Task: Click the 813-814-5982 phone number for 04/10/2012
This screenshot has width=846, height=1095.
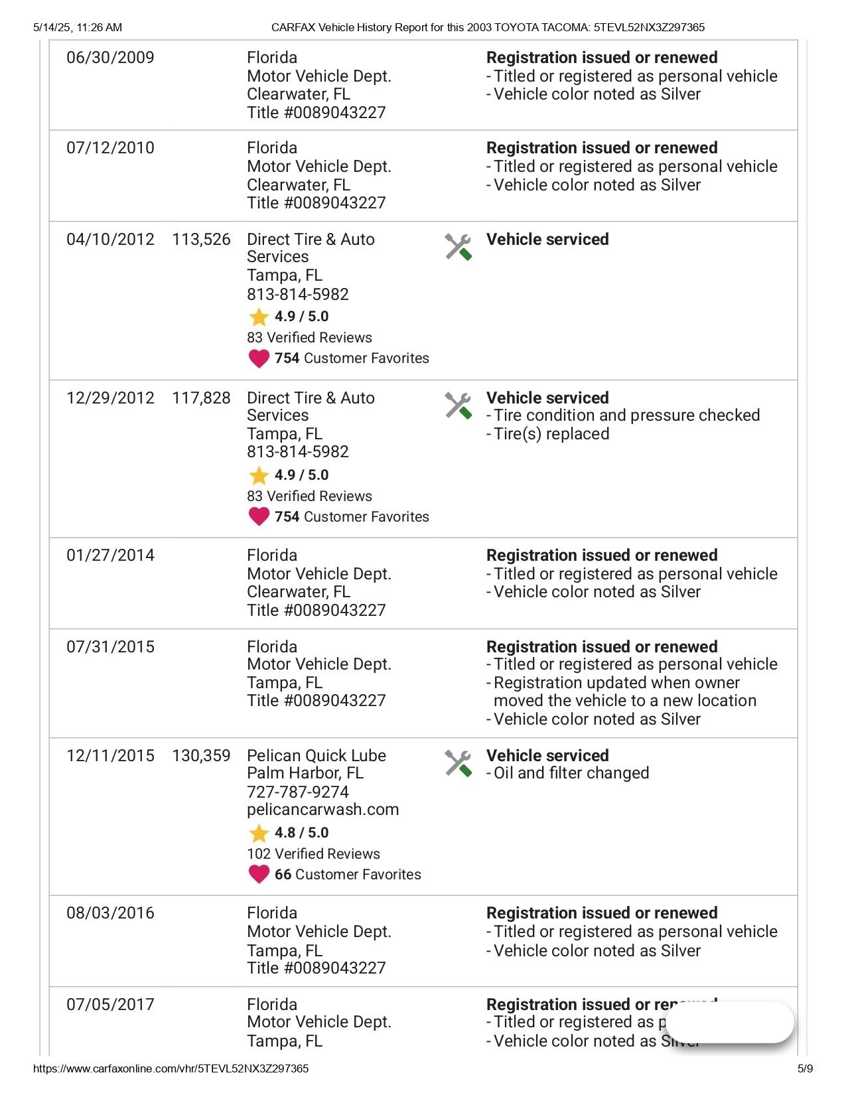Action: (297, 294)
